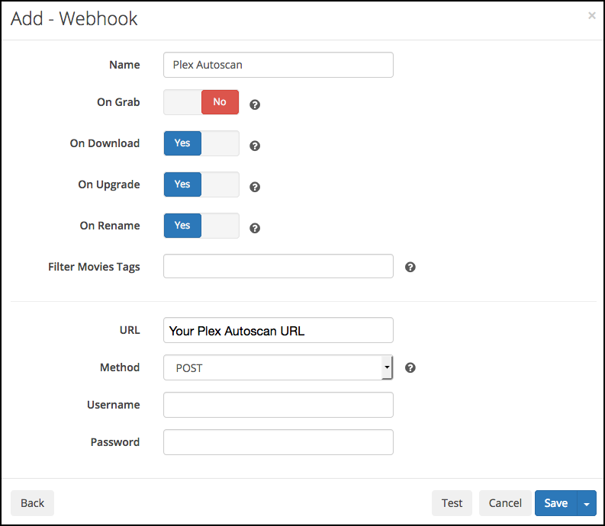Screen dimensions: 605x526
Task: Close the Add Webhook dialog
Action: pyautogui.click(x=591, y=15)
